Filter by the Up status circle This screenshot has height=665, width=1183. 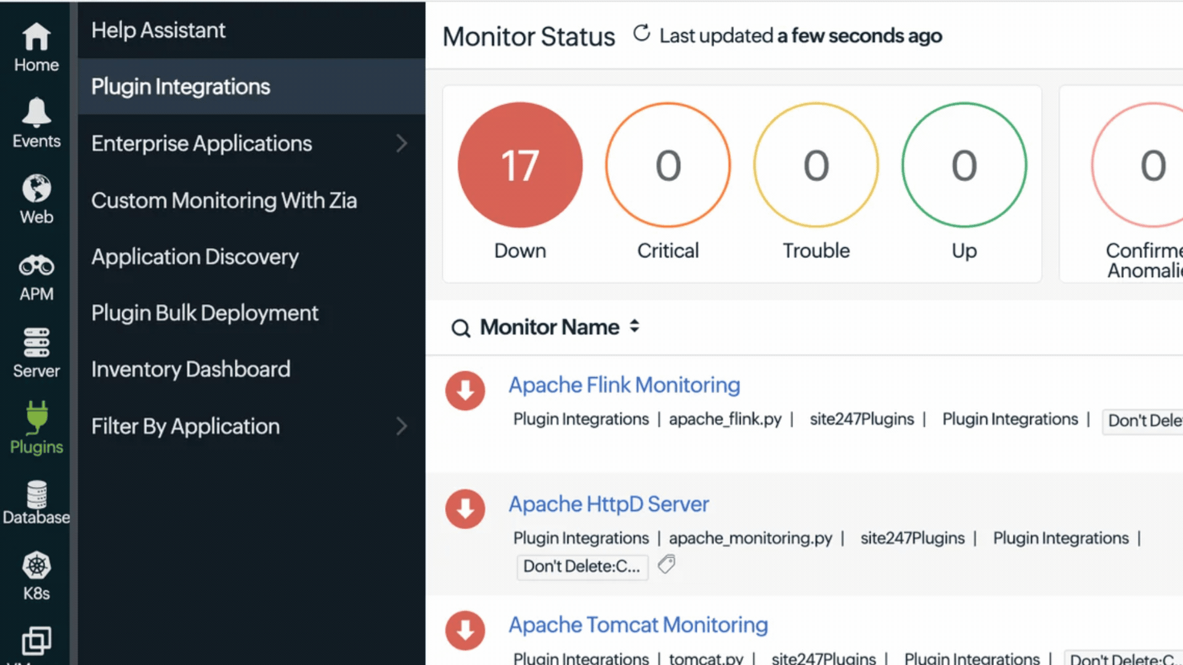tap(964, 165)
